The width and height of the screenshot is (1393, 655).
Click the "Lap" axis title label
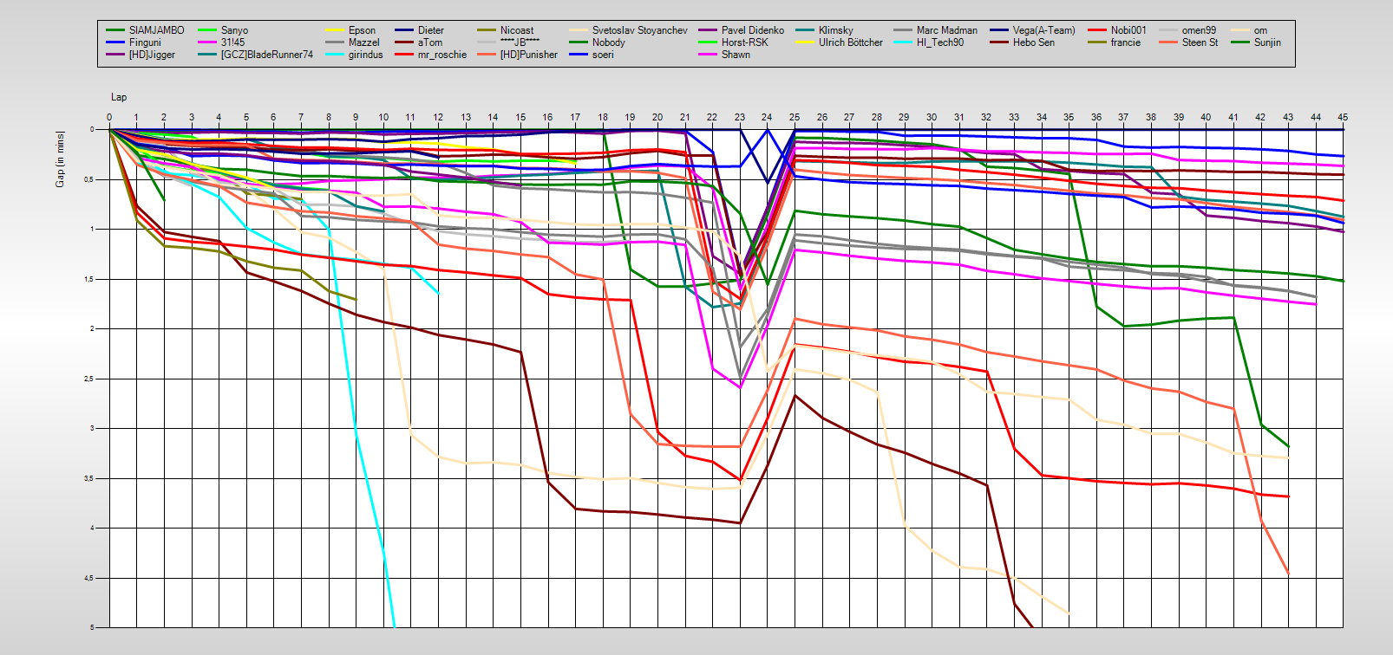[x=119, y=97]
